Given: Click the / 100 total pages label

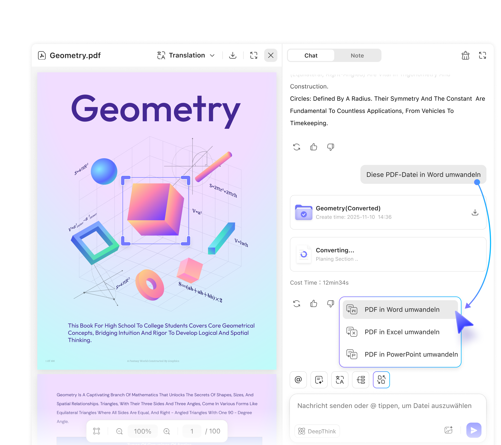Looking at the screenshot, I should 213,431.
